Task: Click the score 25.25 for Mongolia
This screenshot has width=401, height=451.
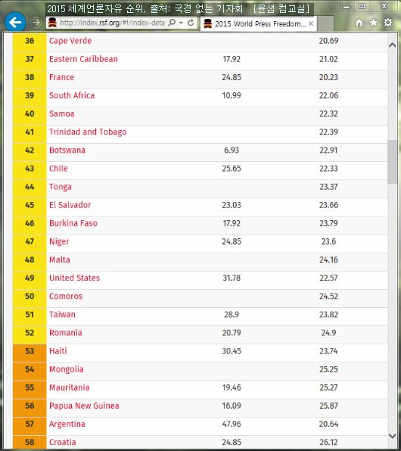Action: pyautogui.click(x=328, y=369)
